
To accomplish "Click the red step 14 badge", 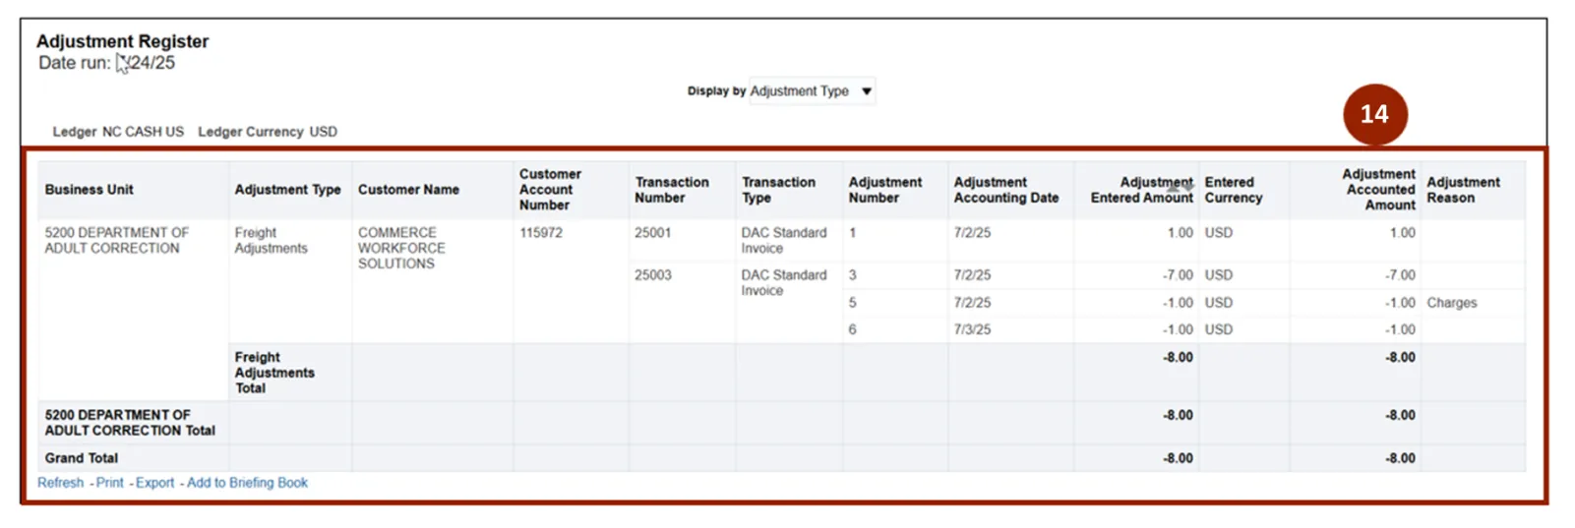I will point(1374,114).
